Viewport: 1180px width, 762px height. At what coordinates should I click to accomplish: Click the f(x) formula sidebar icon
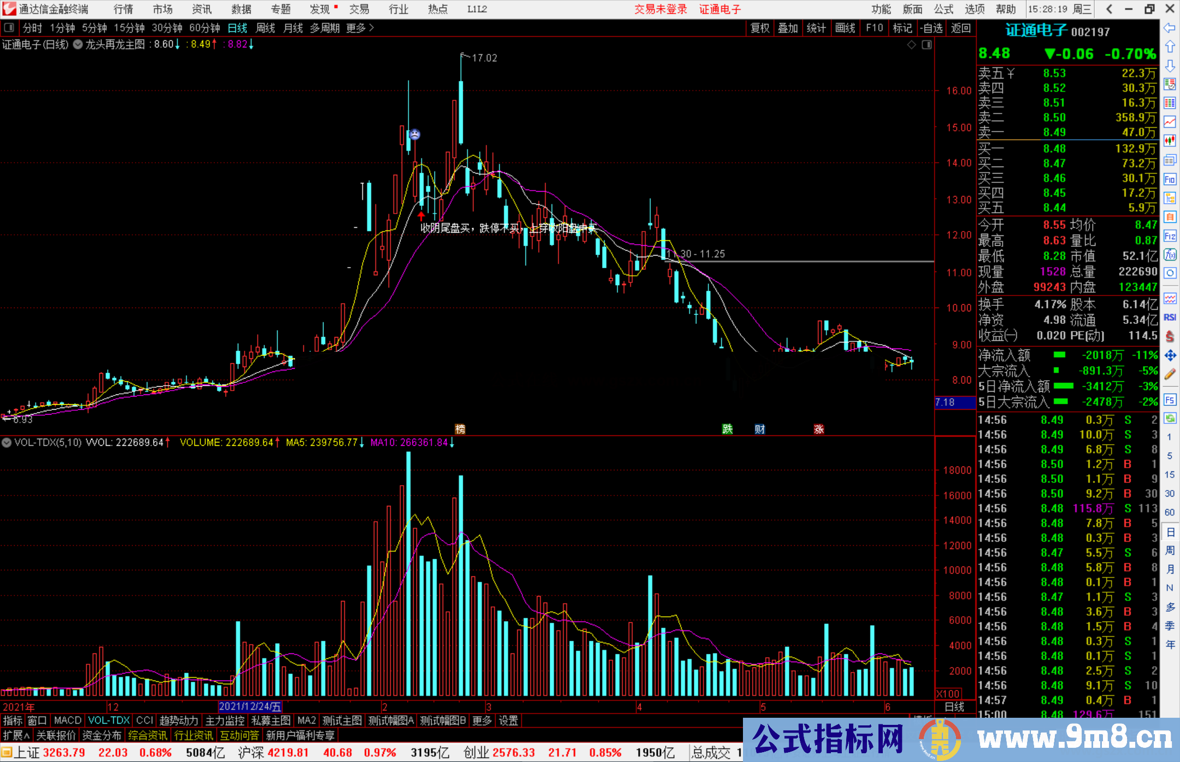pyautogui.click(x=1170, y=255)
